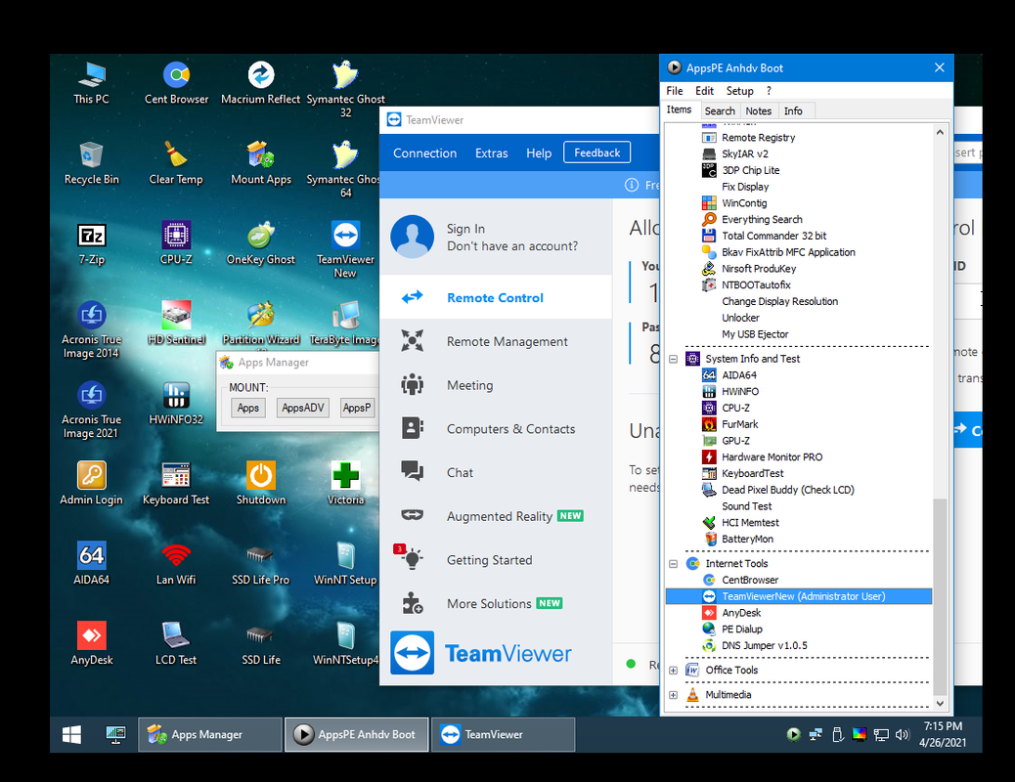Viewport: 1015px width, 782px height.
Task: Open the Recycle Bin
Action: click(x=91, y=163)
